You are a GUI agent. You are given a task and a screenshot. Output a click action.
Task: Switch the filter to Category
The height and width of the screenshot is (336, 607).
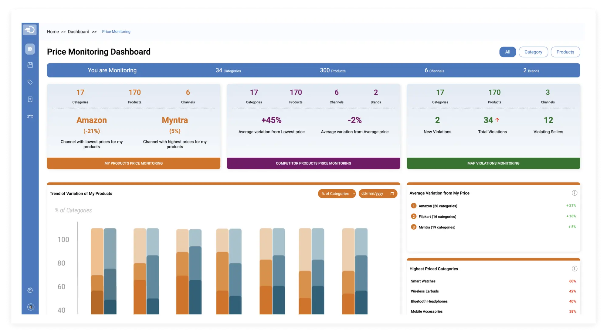[x=533, y=52]
